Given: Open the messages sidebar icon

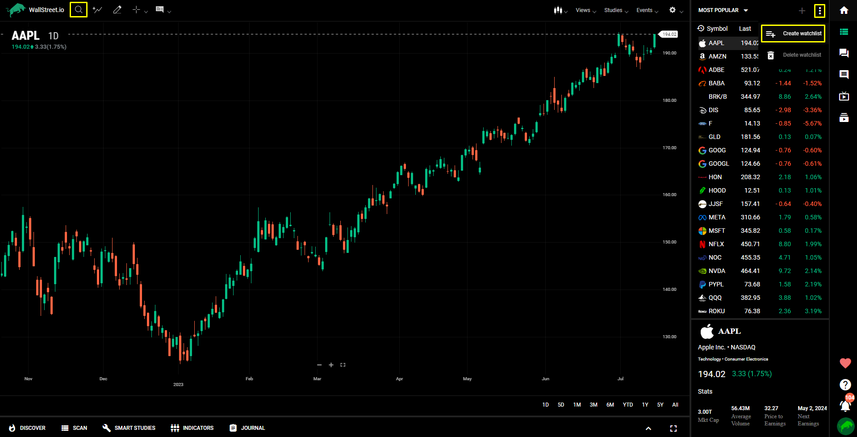Looking at the screenshot, I should (x=844, y=75).
